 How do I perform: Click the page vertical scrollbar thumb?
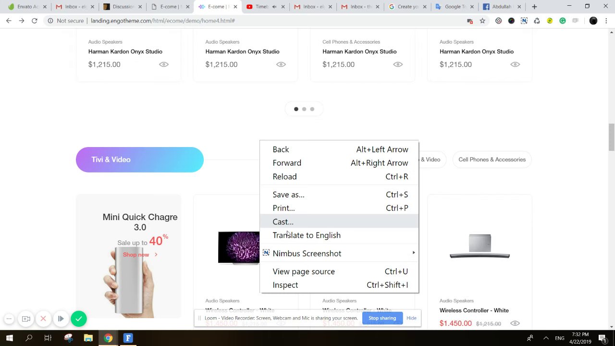tap(612, 137)
